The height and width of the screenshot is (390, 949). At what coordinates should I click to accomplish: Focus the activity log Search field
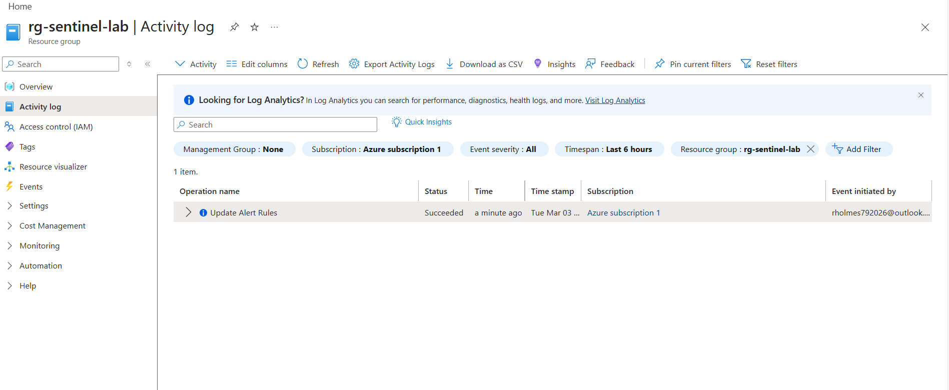275,124
